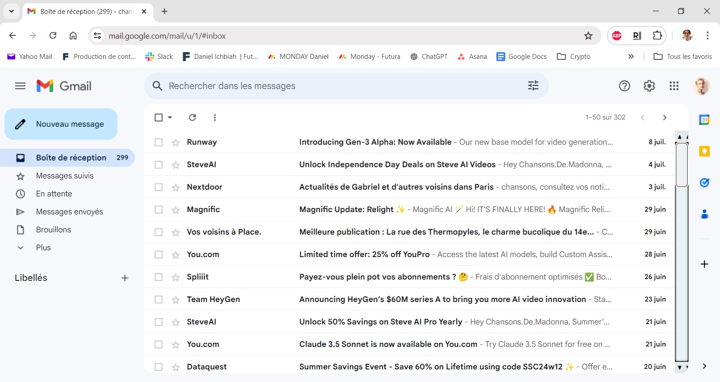This screenshot has height=382, width=720.
Task: Open the Chrome three-dot menu
Action: click(x=707, y=36)
